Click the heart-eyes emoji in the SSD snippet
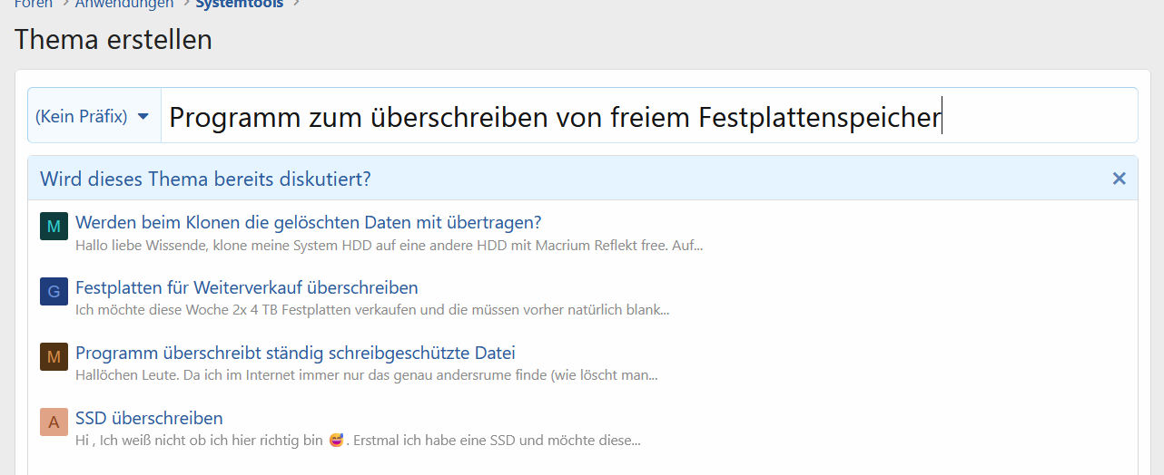 (x=337, y=441)
